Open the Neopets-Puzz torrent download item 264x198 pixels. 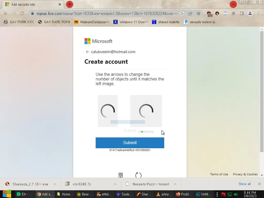click(x=148, y=184)
